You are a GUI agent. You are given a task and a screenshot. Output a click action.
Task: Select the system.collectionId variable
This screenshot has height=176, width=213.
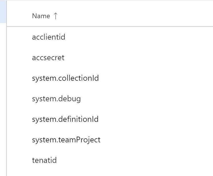(x=65, y=78)
